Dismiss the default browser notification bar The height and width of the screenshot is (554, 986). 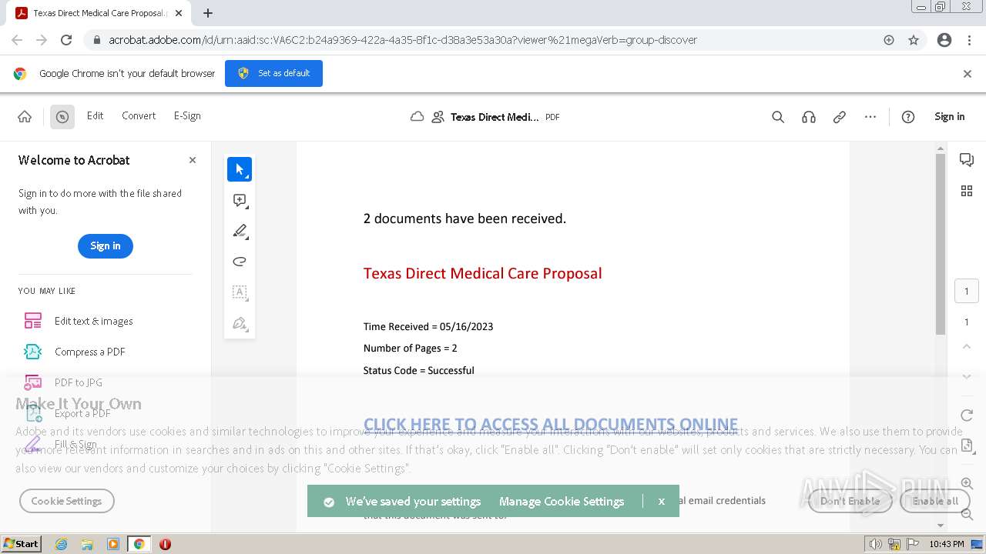tap(968, 74)
